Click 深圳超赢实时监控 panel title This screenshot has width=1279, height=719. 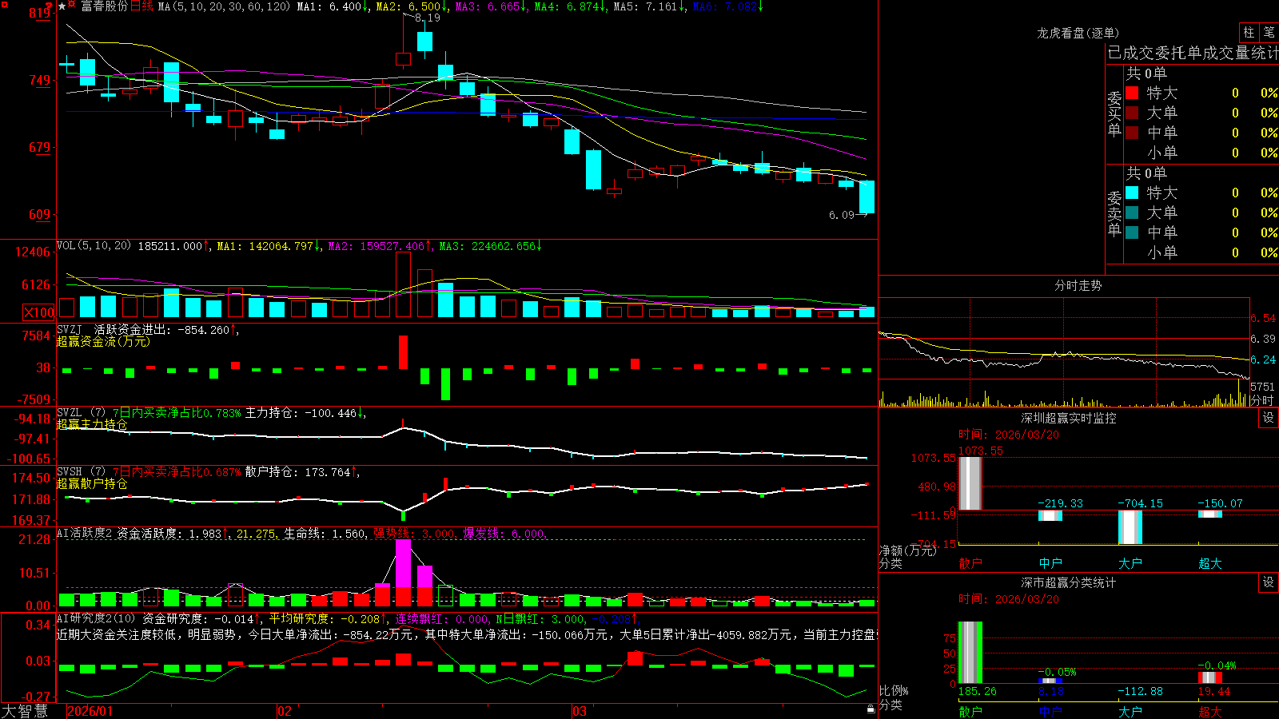pos(1069,418)
